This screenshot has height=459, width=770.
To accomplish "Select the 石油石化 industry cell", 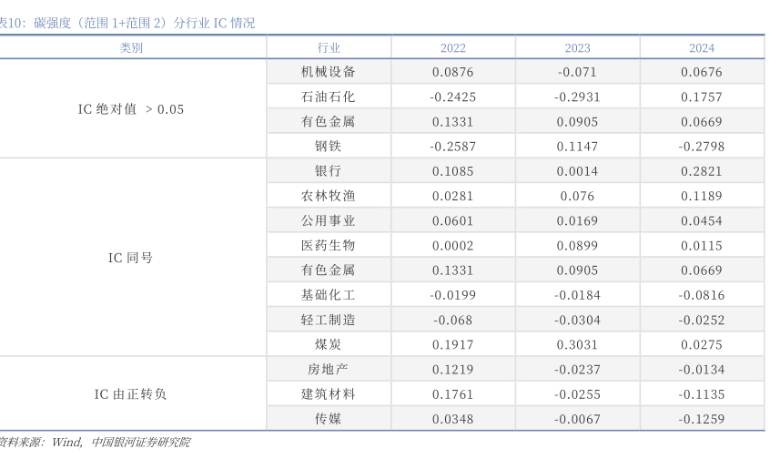I will [x=329, y=97].
